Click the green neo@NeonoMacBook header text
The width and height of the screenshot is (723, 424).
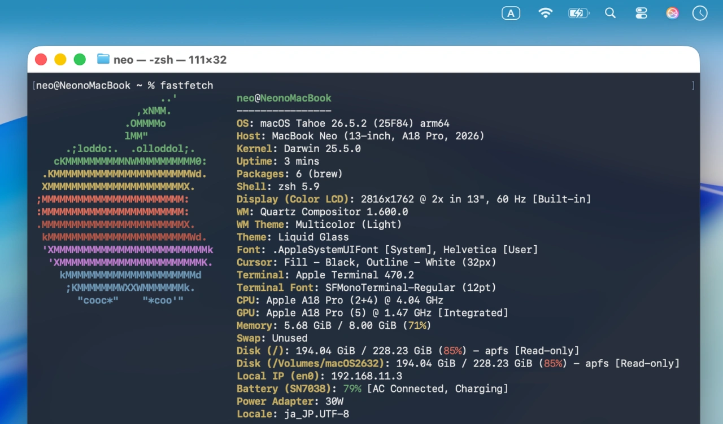284,98
